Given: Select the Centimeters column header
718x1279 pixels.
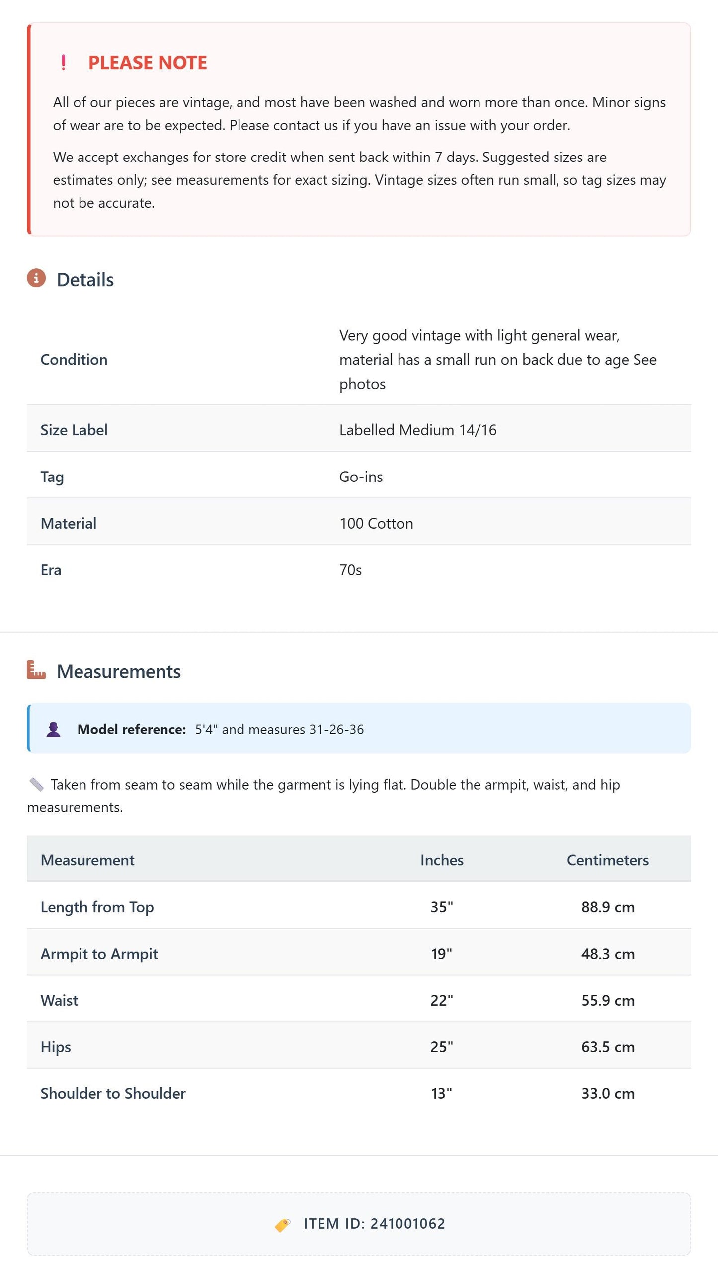Looking at the screenshot, I should (x=608, y=860).
